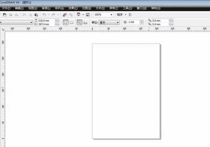Click the Welcome Screen icon
The height and width of the screenshot is (147, 210).
point(87,15)
